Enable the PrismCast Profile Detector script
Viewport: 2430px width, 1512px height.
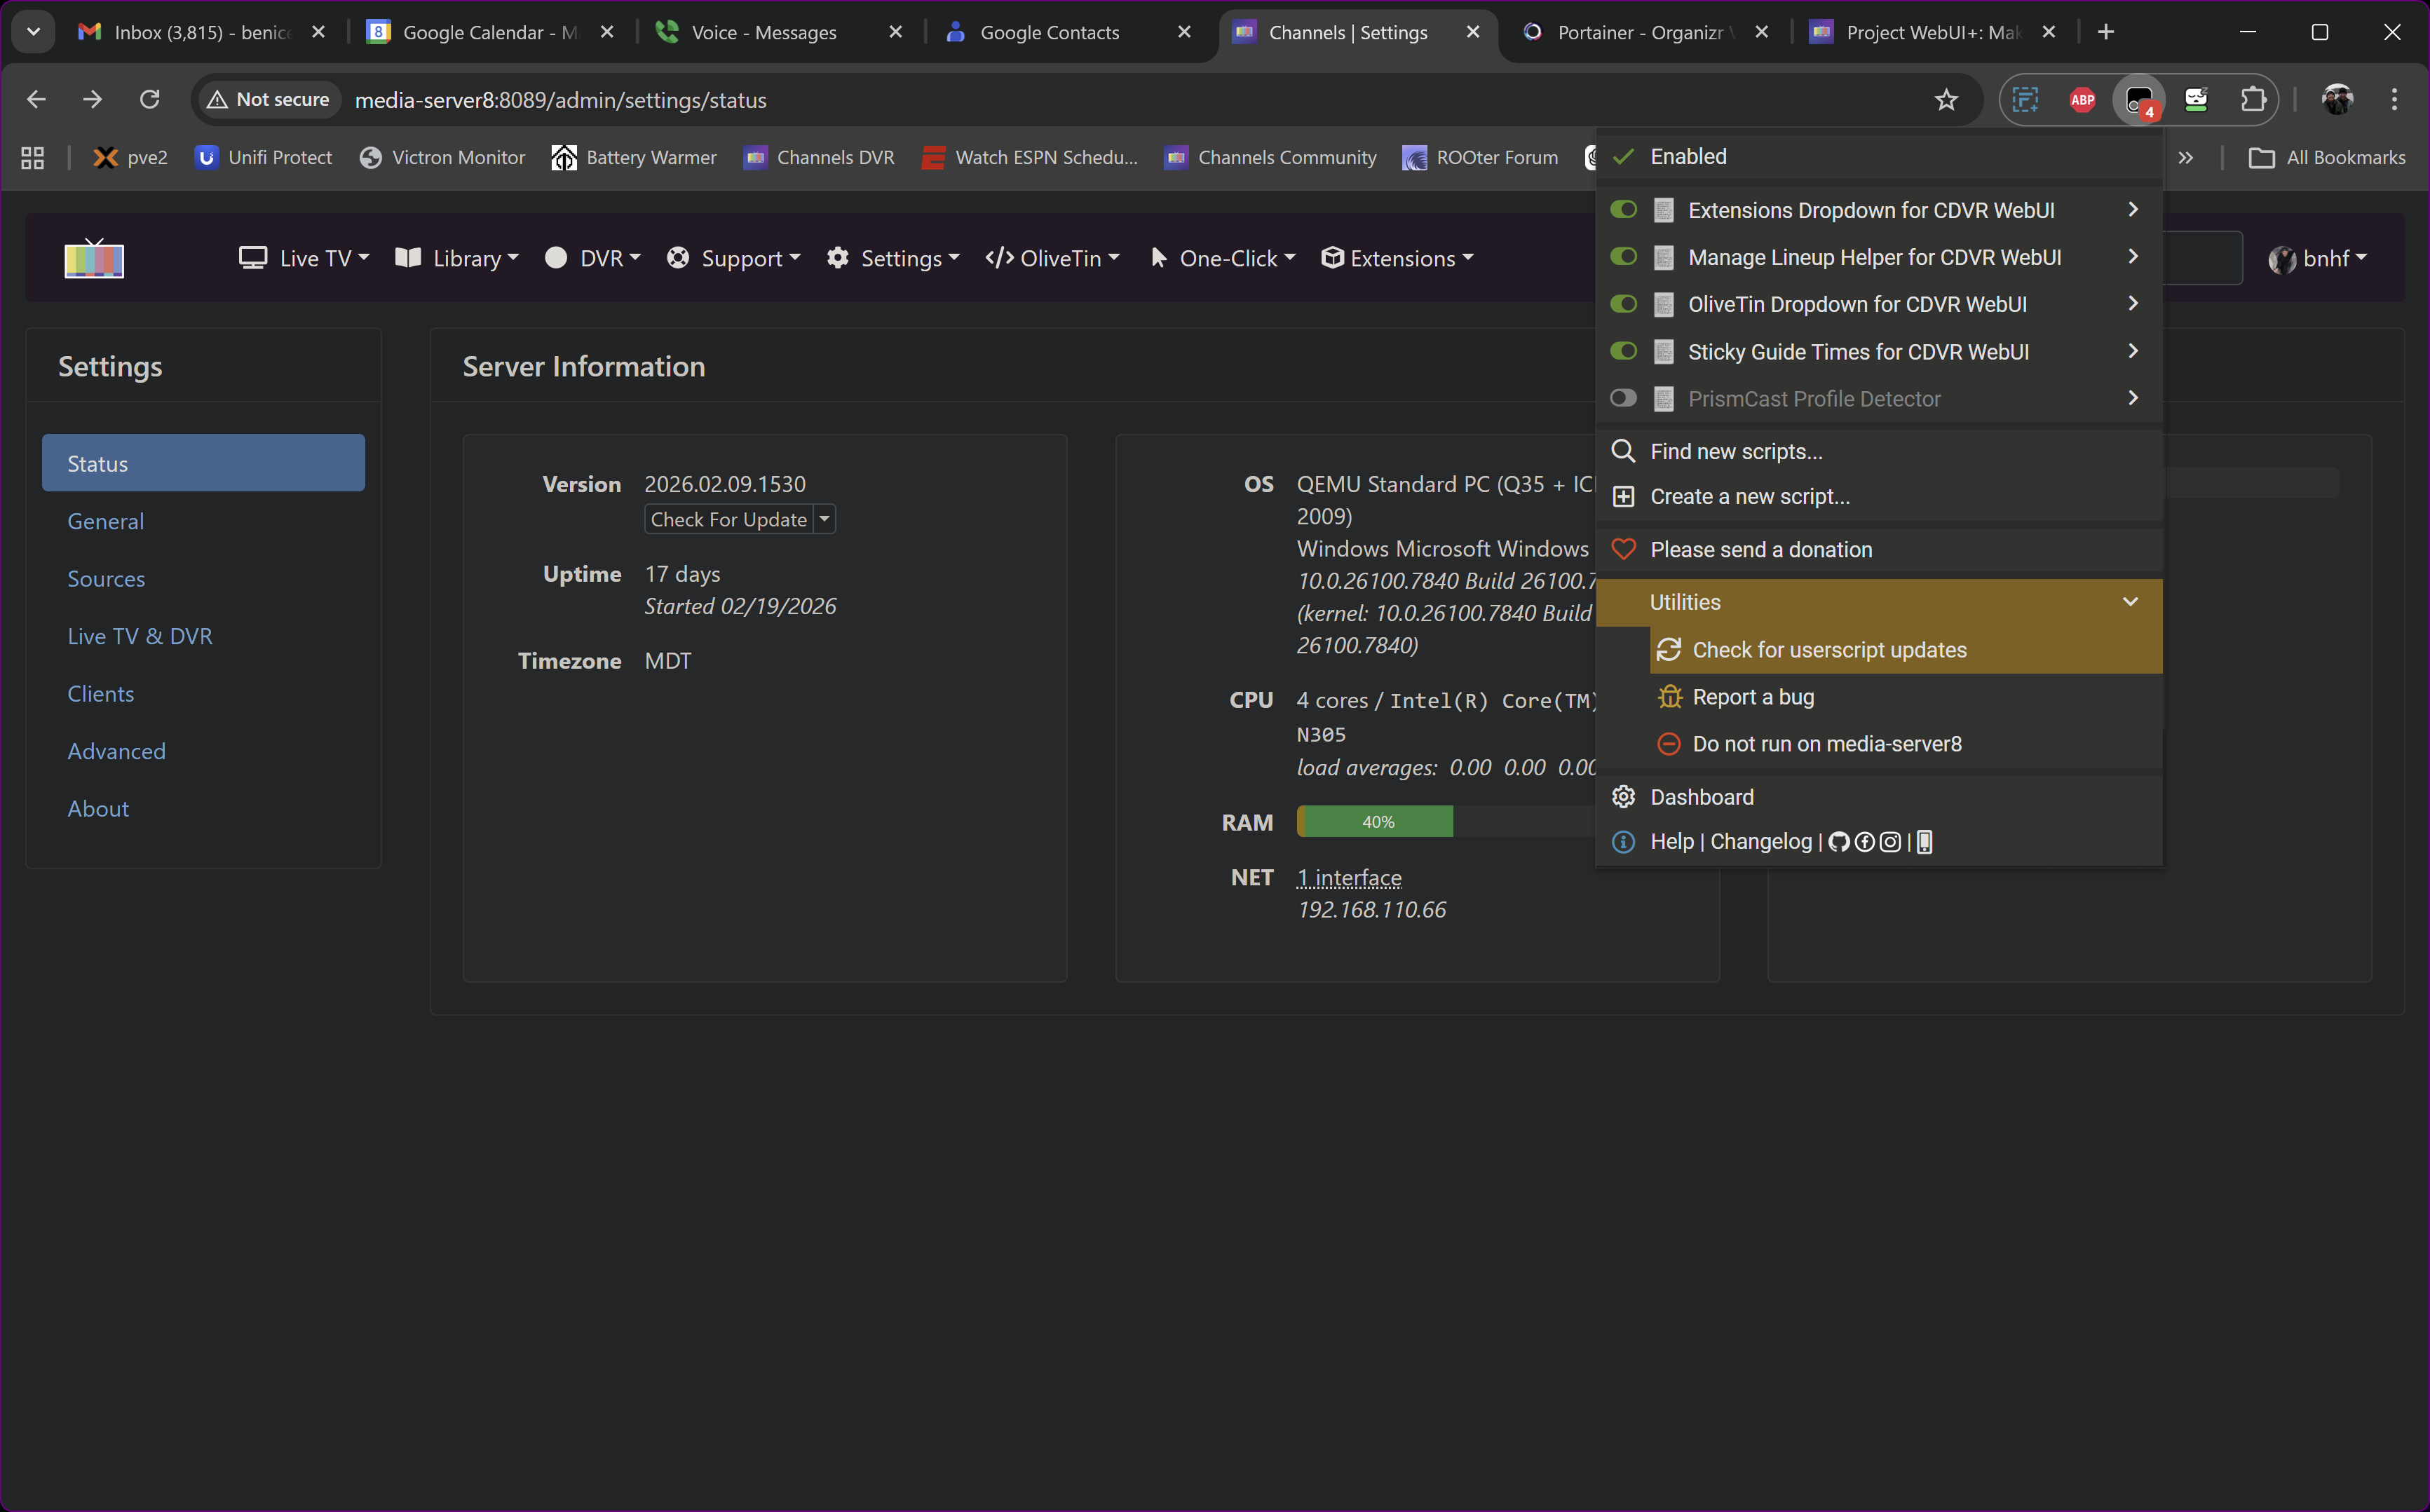[x=1623, y=399]
